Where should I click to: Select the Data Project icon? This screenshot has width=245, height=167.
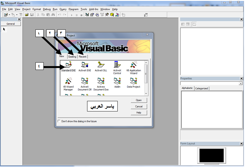point(133,83)
